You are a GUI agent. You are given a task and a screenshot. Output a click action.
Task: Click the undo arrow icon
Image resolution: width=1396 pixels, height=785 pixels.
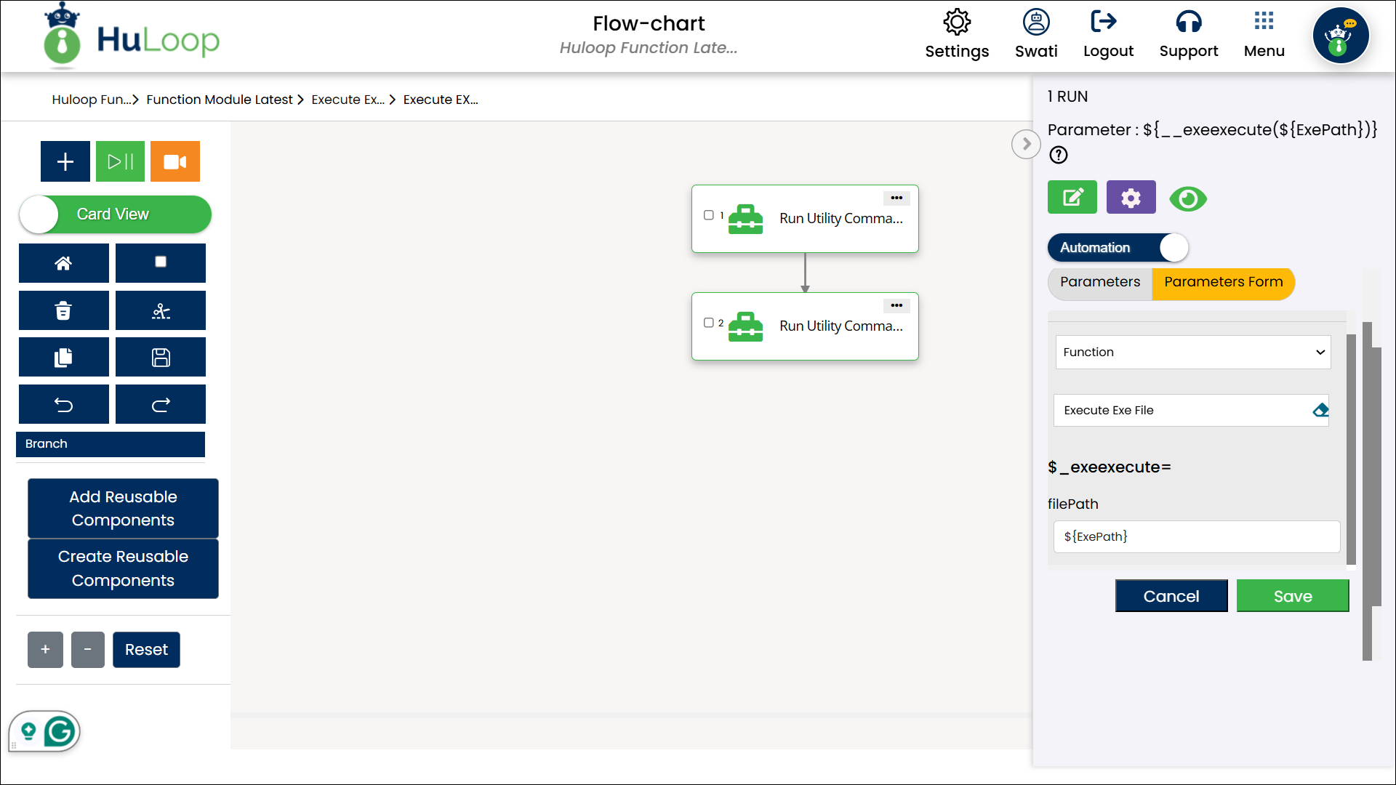(x=64, y=405)
